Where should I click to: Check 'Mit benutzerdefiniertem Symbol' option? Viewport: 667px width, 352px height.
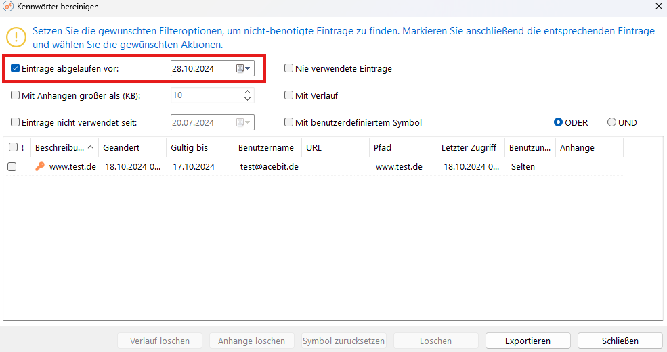289,122
